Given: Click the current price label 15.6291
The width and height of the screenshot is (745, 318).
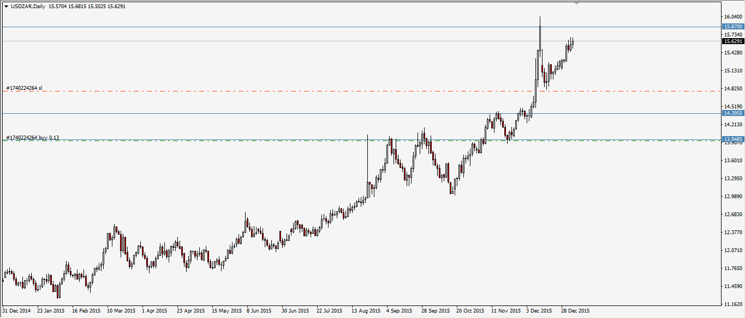Looking at the screenshot, I should (733, 41).
